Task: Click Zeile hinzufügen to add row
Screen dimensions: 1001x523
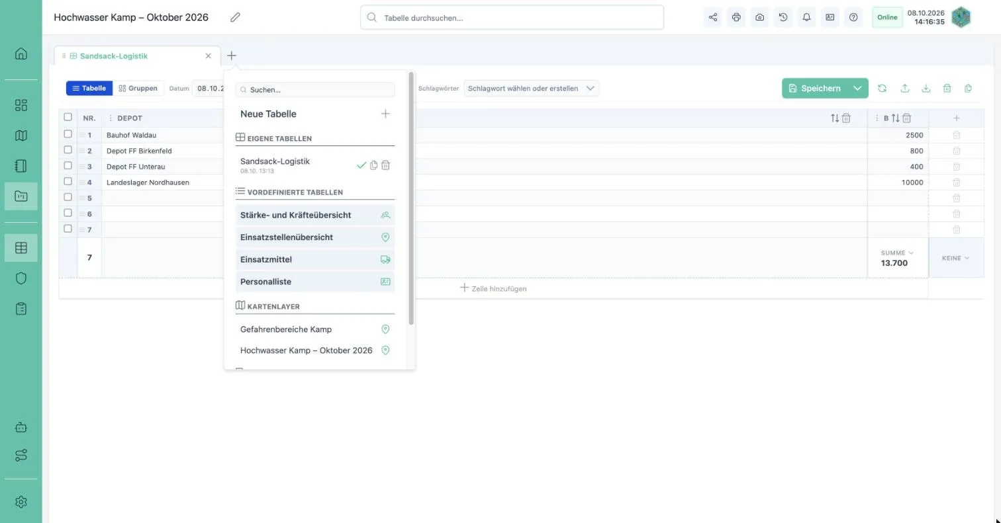Action: 493,288
